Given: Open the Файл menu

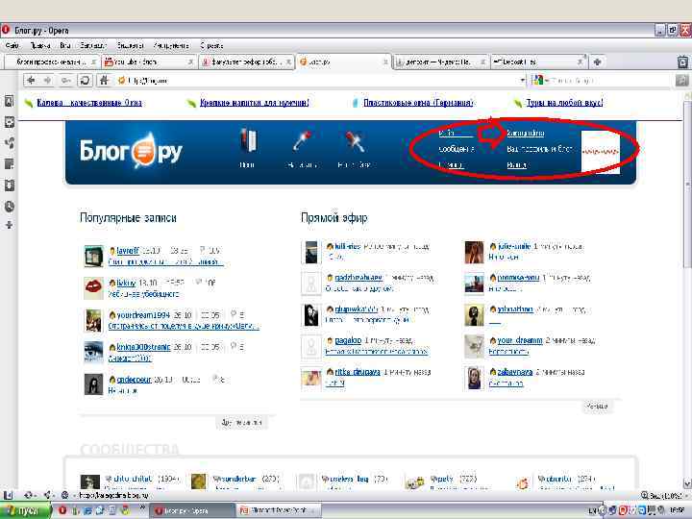Looking at the screenshot, I should tap(12, 45).
